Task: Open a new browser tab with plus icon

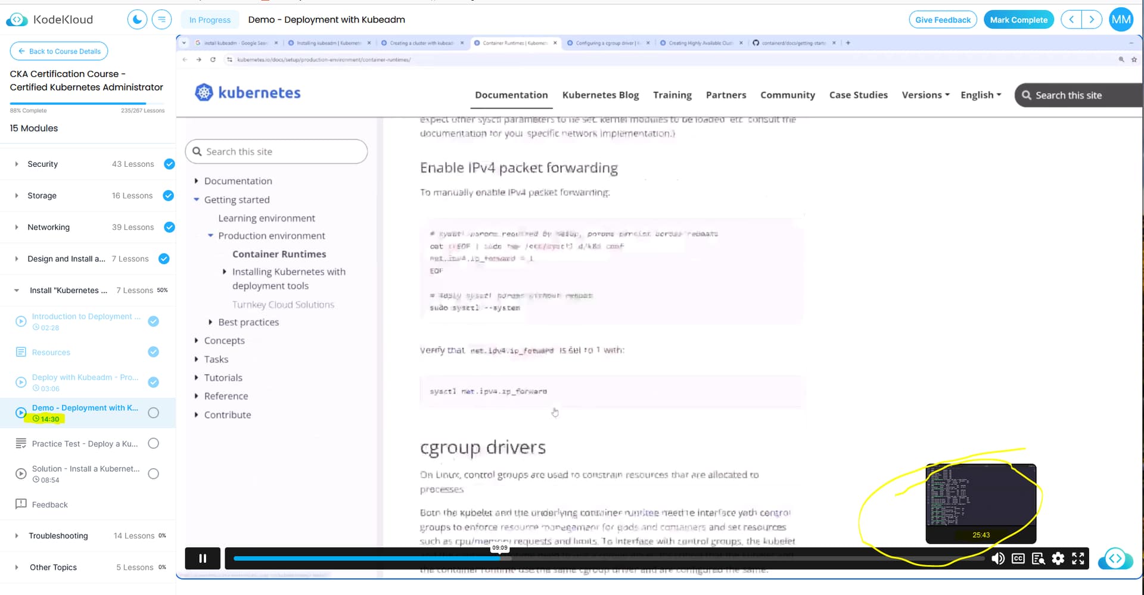Action: (x=848, y=43)
